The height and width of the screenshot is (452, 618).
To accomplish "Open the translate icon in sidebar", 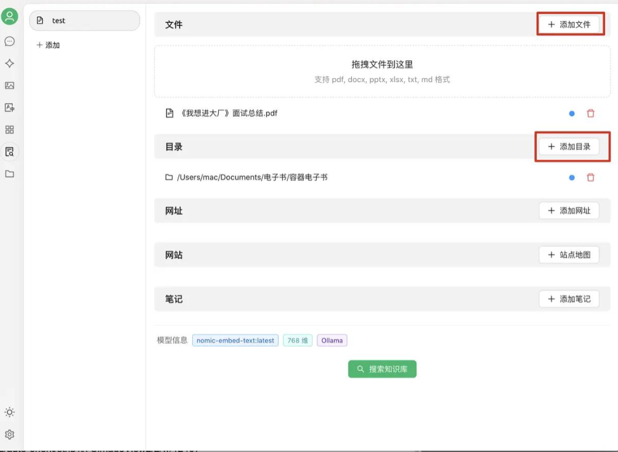I will pyautogui.click(x=9, y=108).
